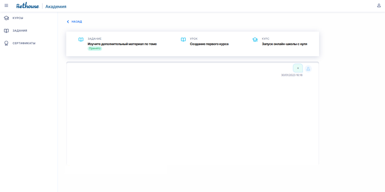
Task: Click the ЗАДАНИЕ label
Action: [x=95, y=39]
